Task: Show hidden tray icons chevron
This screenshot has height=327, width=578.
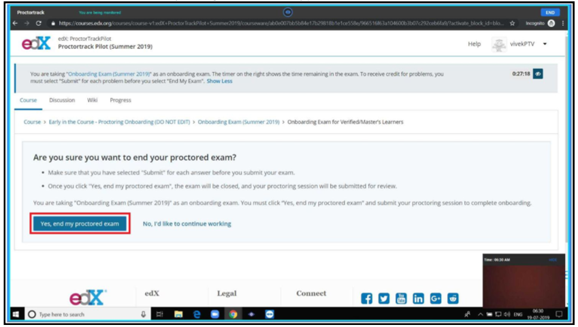Action: click(480, 315)
